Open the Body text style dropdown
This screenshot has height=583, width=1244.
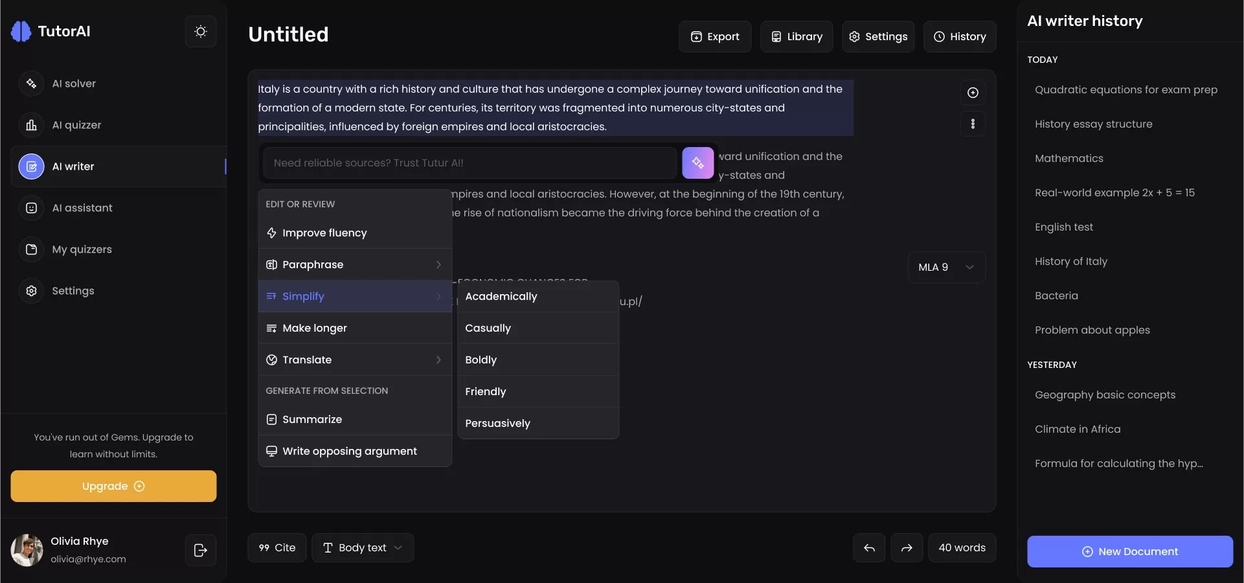pos(362,547)
